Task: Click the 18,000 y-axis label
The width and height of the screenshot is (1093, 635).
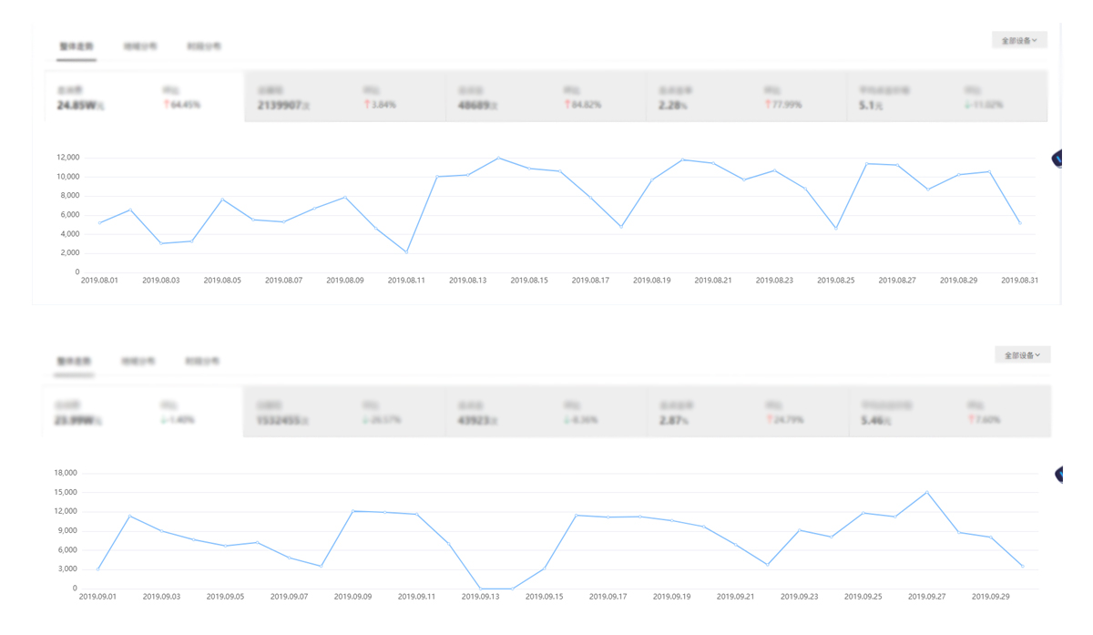Action: 66,473
